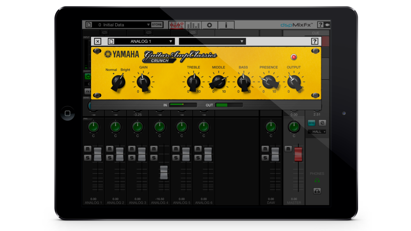The width and height of the screenshot is (411, 231).
Task: Click the Analog 4 pan knob
Action: 159,127
